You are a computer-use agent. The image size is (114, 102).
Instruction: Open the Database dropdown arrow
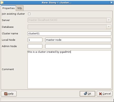109,27
